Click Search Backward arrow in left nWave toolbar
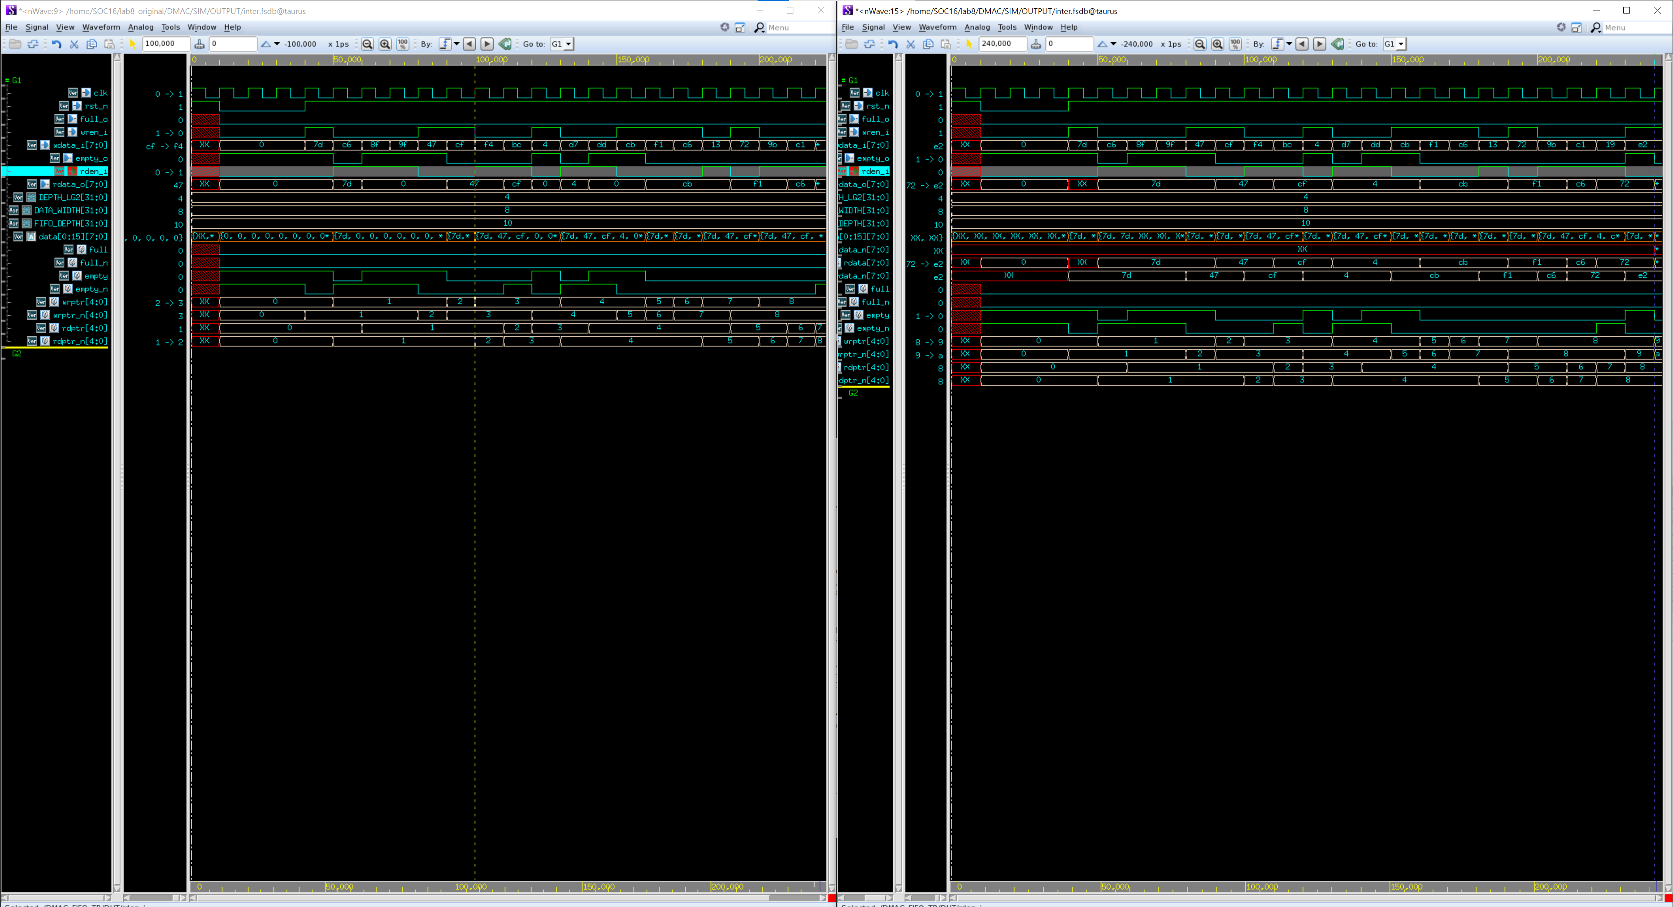This screenshot has width=1673, height=907. pos(470,44)
